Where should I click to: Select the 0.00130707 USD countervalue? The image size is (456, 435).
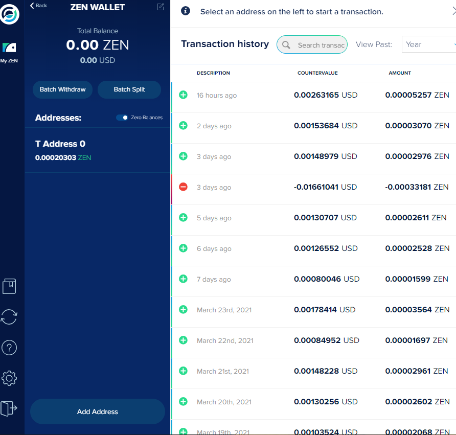pyautogui.click(x=325, y=218)
